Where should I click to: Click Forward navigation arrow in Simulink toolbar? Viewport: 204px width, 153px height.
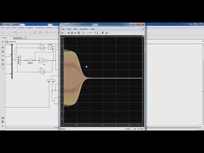25,32
